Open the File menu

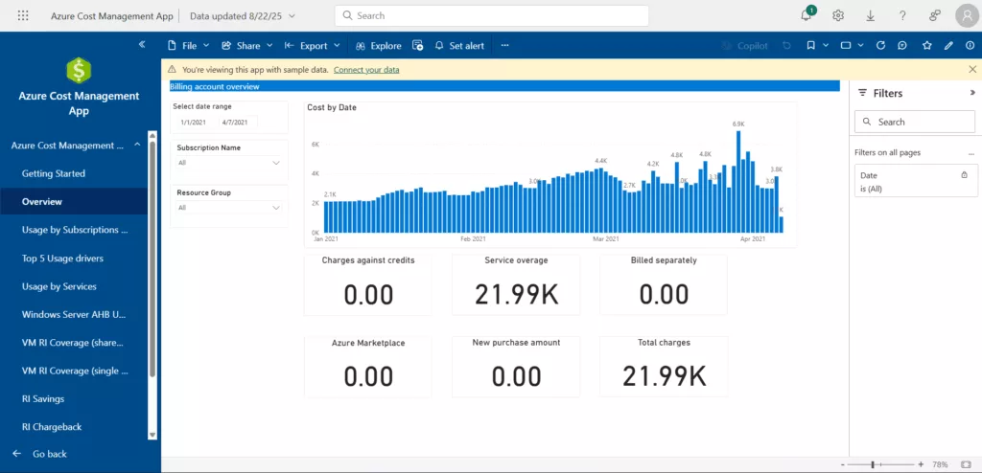coord(189,46)
